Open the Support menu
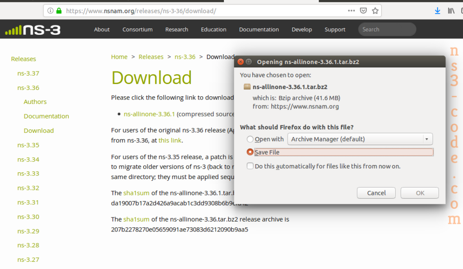463x269 pixels. 335,29
